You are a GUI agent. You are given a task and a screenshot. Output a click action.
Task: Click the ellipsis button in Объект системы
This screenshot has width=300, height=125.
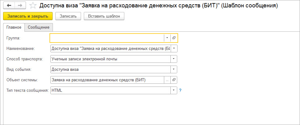pos(167,80)
